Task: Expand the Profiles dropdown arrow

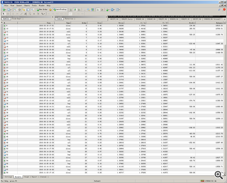Action: point(11,10)
